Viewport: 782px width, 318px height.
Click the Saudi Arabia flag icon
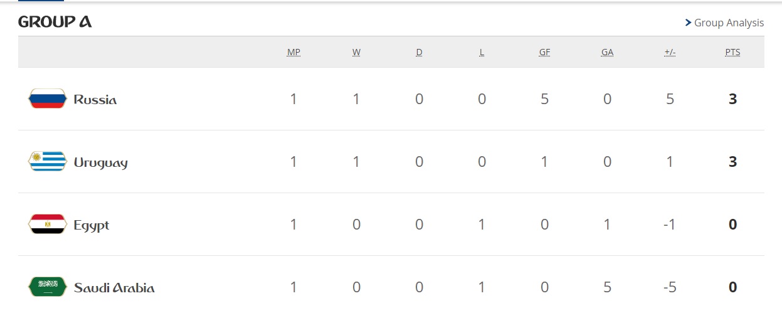48,287
